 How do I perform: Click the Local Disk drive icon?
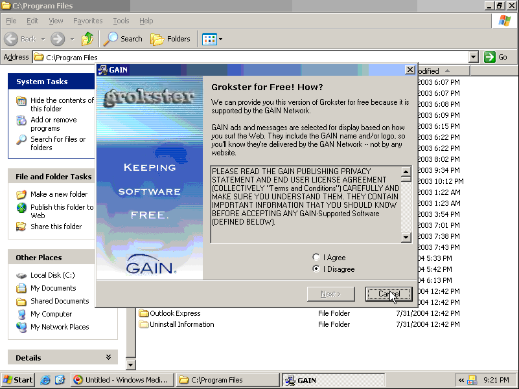point(21,276)
